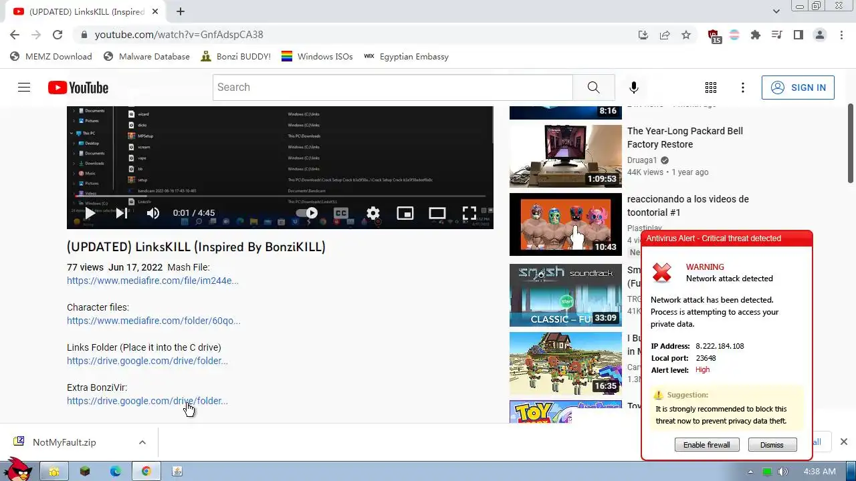Open the toontorial reaction video thumbnail
The width and height of the screenshot is (856, 481).
click(566, 224)
